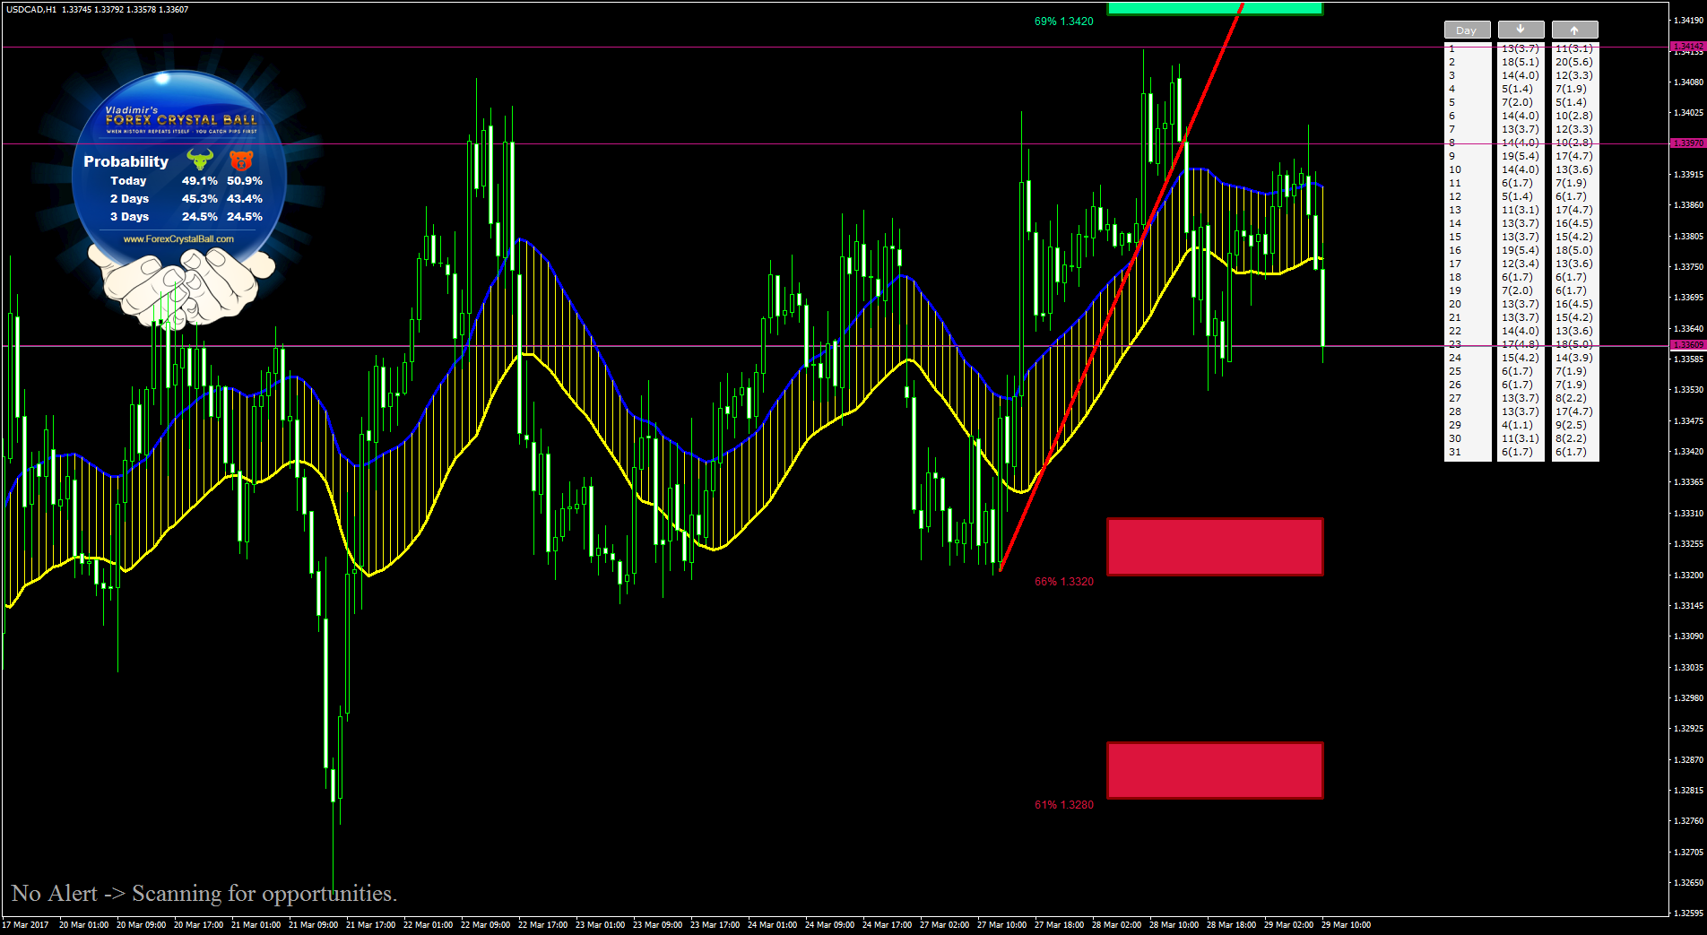
Task: Click the 1.33970 magenta price label
Action: pyautogui.click(x=1687, y=143)
